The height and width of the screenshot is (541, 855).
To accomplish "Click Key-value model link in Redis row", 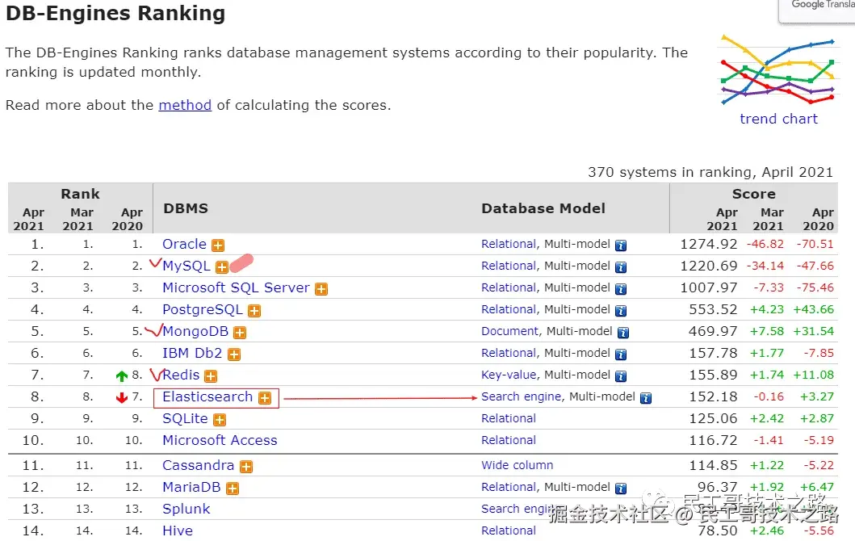I will [508, 375].
